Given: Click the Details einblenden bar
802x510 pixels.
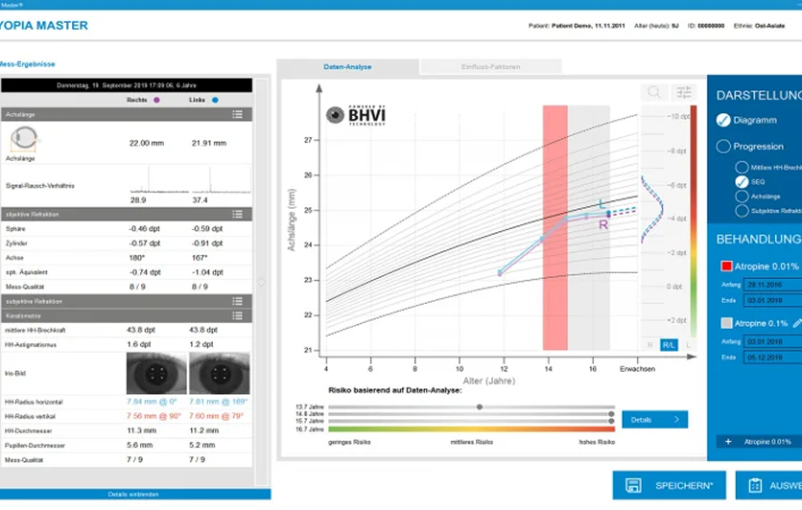Looking at the screenshot, I should [133, 494].
